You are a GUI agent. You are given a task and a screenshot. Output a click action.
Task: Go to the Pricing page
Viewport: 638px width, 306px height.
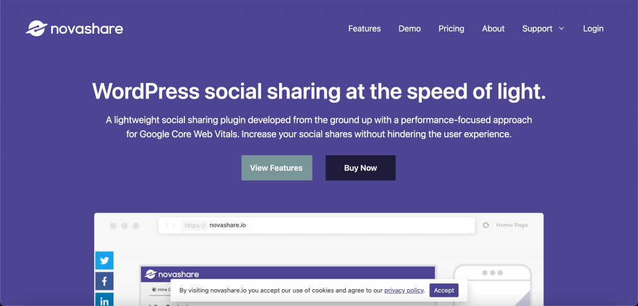pos(451,29)
